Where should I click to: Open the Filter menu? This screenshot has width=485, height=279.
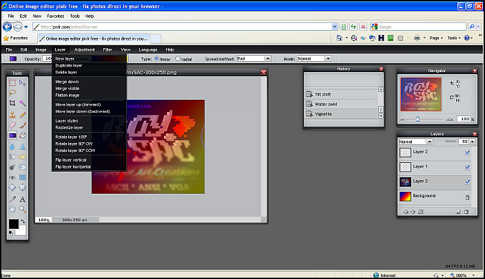pyautogui.click(x=107, y=49)
